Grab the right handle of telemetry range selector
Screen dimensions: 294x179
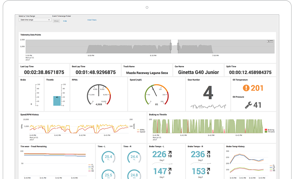[x=178, y=47]
